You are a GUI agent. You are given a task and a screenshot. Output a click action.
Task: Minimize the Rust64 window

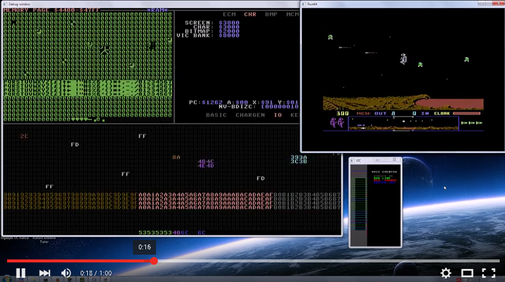pyautogui.click(x=481, y=3)
